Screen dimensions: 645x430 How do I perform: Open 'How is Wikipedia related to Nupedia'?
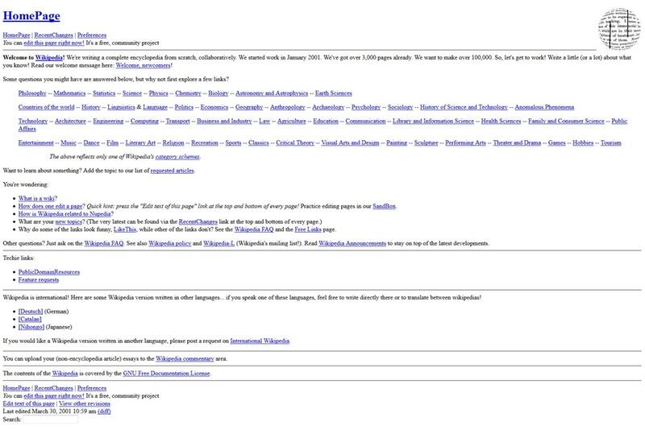65,214
